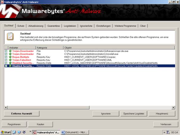Image resolution: width=180 pixels, height=135 pixels.
Task: Click the Verlassen button
Action: tap(166, 124)
